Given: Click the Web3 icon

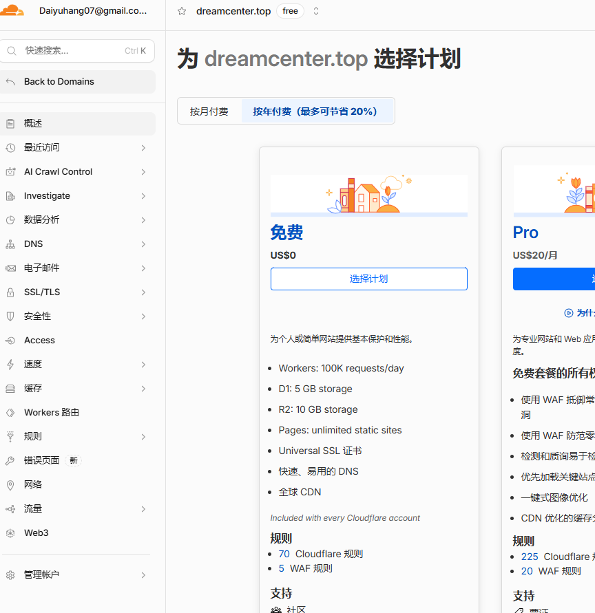Looking at the screenshot, I should pyautogui.click(x=10, y=533).
